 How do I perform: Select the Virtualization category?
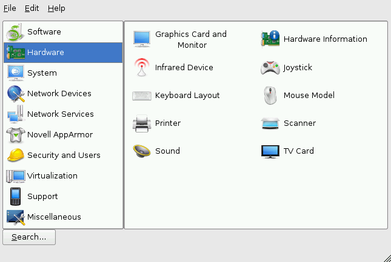pos(52,175)
